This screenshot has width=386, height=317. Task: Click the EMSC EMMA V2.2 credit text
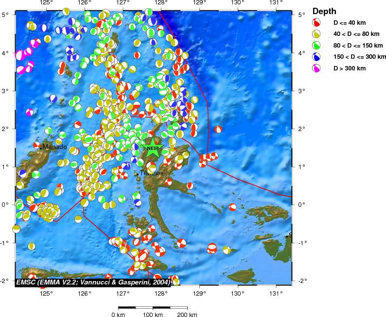[92, 282]
